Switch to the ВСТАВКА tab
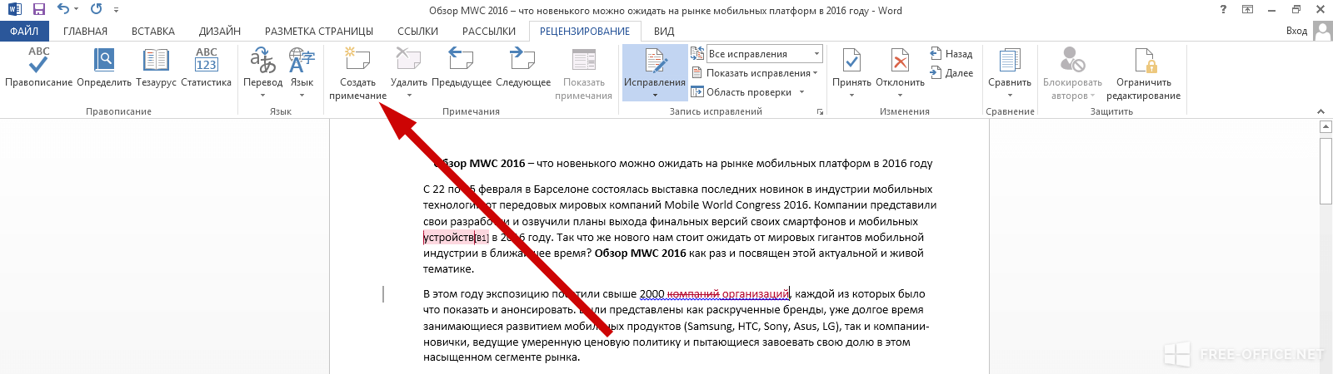 (x=153, y=31)
